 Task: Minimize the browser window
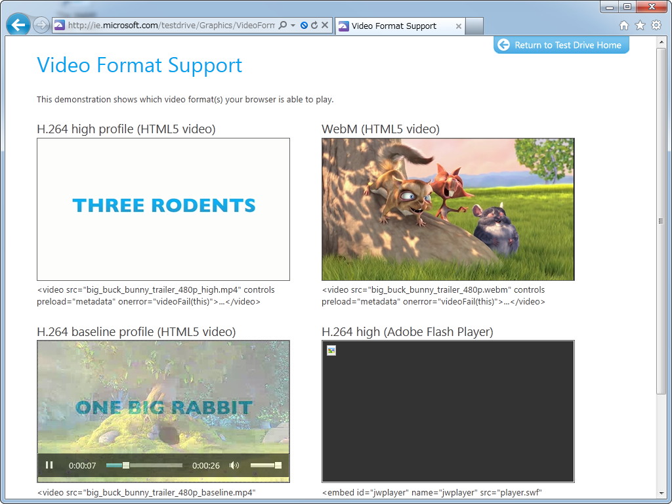pyautogui.click(x=610, y=7)
